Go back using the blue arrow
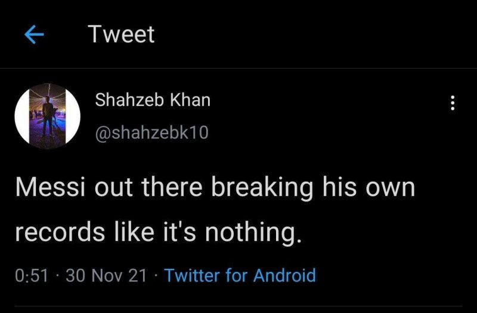The image size is (477, 313). [x=34, y=35]
